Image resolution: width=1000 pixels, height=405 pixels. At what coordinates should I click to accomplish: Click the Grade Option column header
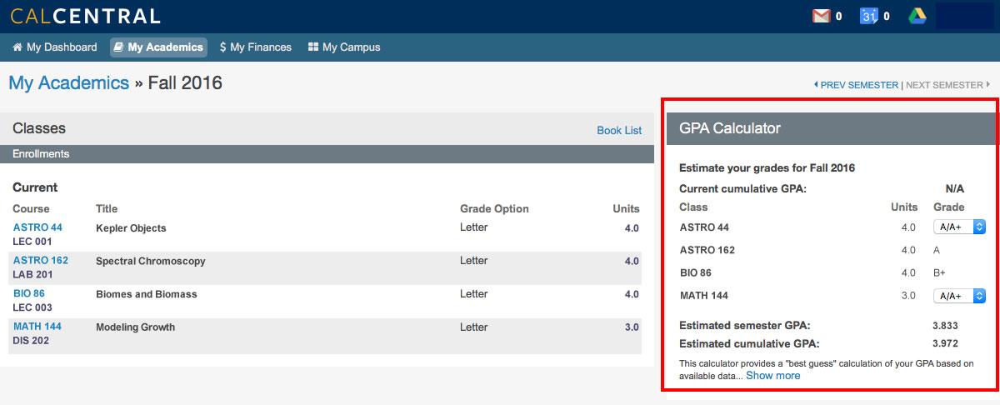click(x=494, y=208)
